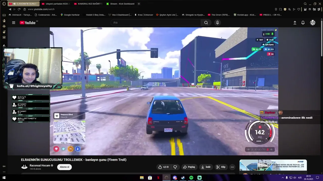Click the pin icon in the address bar
This screenshot has width=323, height=181.
276,9
